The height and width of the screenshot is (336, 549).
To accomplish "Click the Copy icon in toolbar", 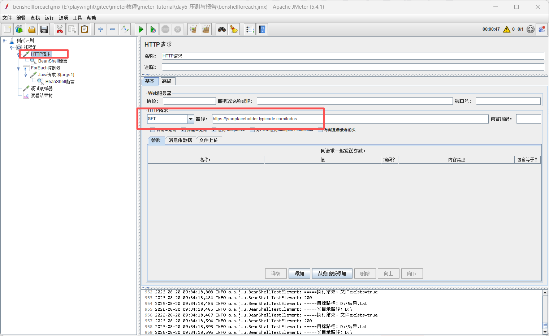I will click(72, 29).
